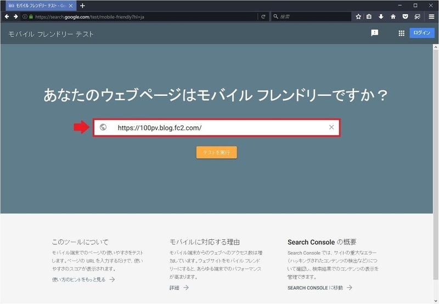Go forward using the browser forward arrow
439x304 pixels.
(x=16, y=17)
